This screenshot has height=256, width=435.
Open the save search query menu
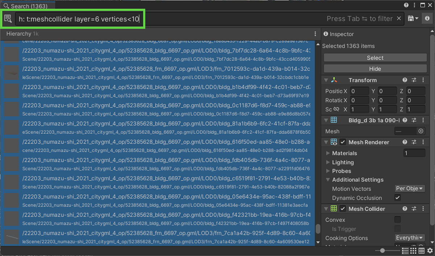(413, 18)
